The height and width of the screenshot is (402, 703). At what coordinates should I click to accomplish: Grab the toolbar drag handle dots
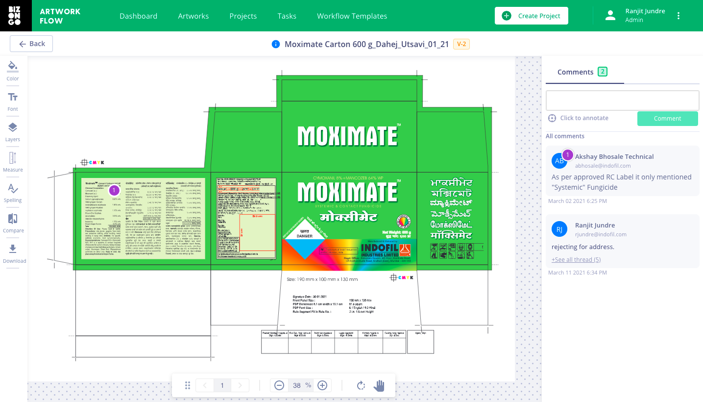[x=188, y=385]
